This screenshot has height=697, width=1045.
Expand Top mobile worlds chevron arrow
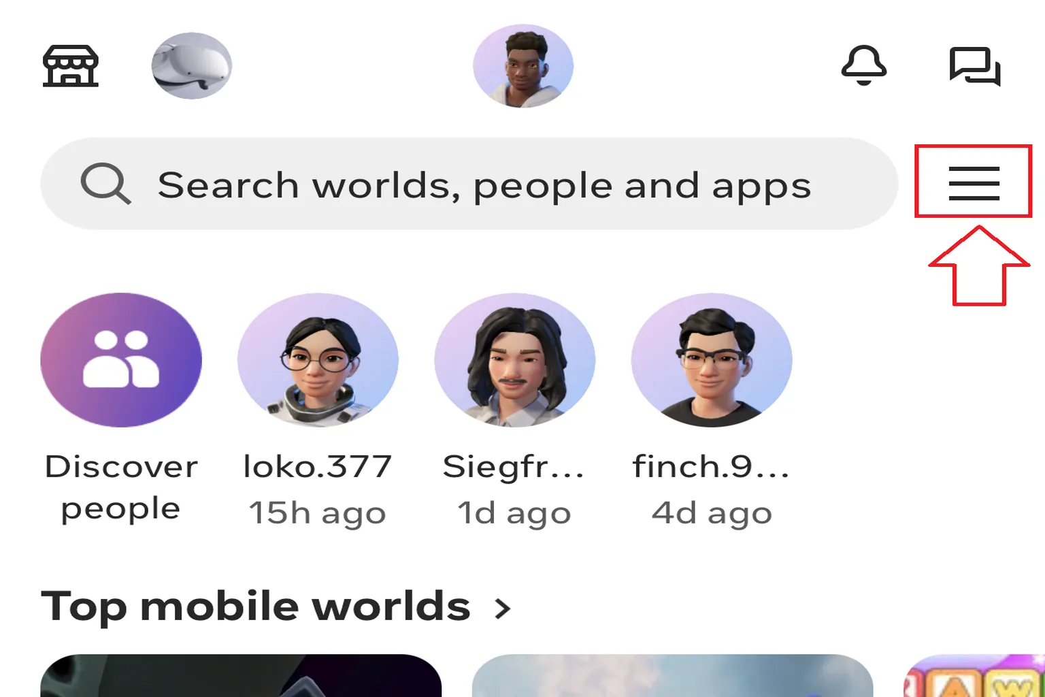pyautogui.click(x=502, y=608)
